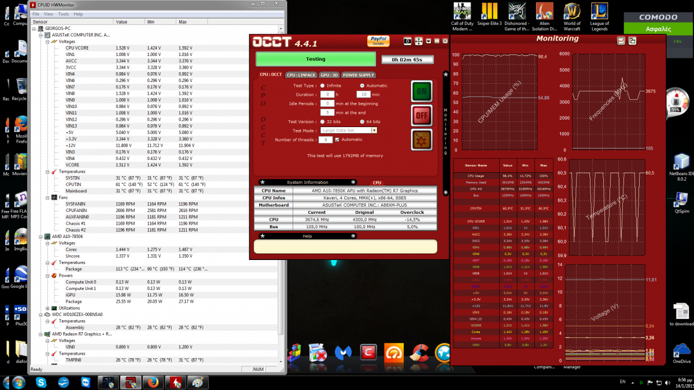
Task: Click the idle minutes at the end field
Action: click(327, 112)
